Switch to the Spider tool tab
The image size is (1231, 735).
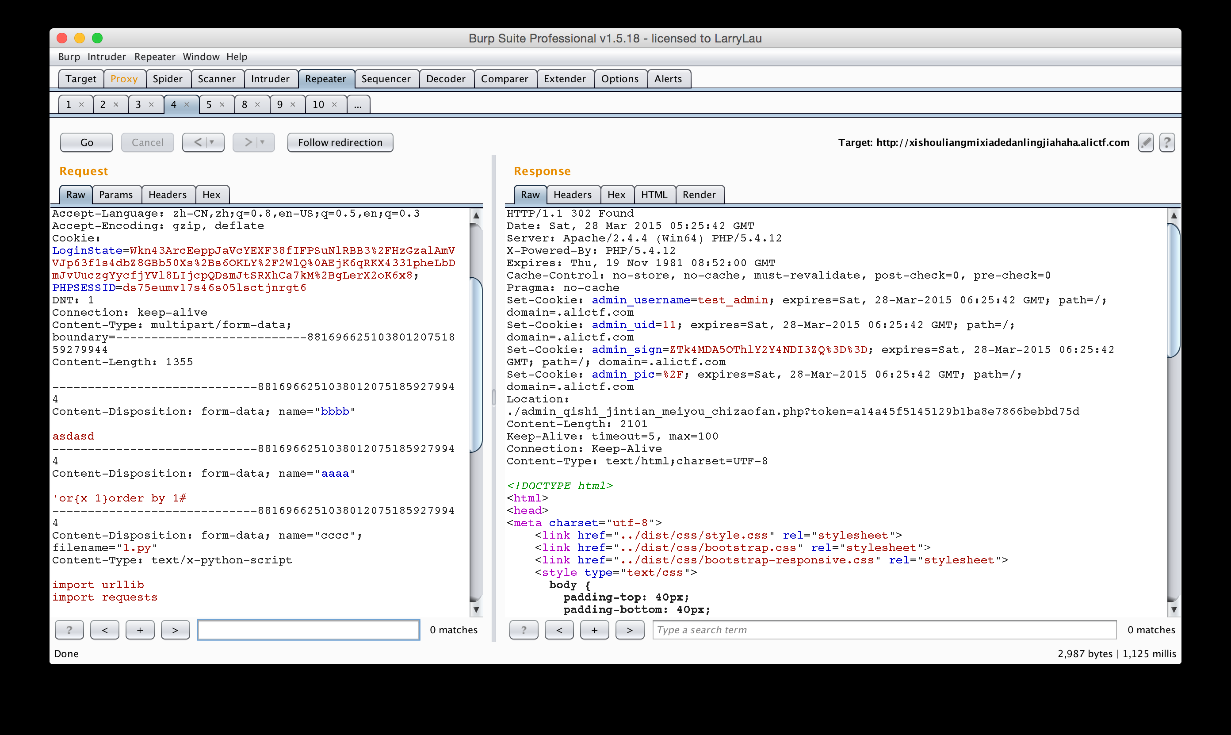[x=168, y=79]
